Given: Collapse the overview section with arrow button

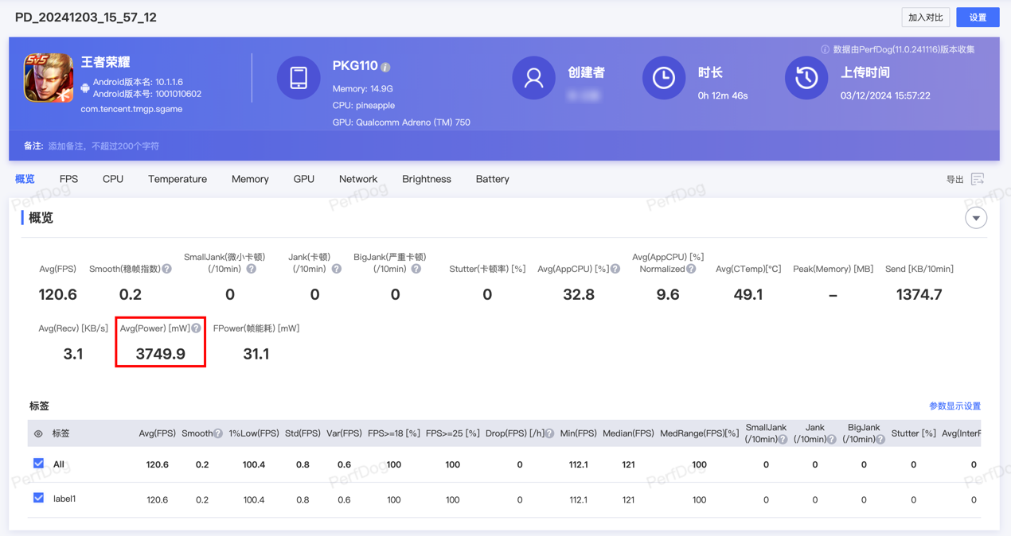Looking at the screenshot, I should [x=976, y=218].
